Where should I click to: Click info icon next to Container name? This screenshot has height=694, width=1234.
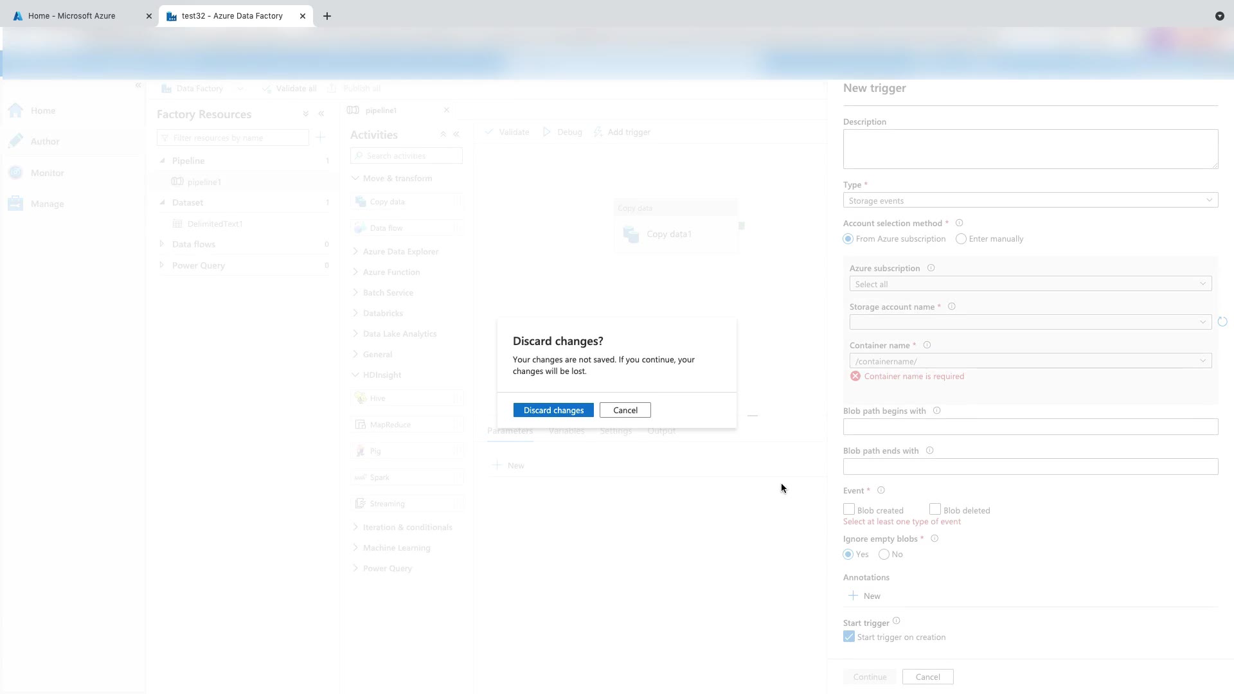point(927,345)
